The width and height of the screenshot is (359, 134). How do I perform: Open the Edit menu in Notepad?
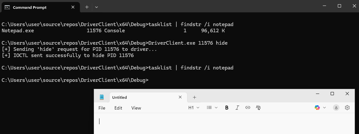[x=118, y=108]
